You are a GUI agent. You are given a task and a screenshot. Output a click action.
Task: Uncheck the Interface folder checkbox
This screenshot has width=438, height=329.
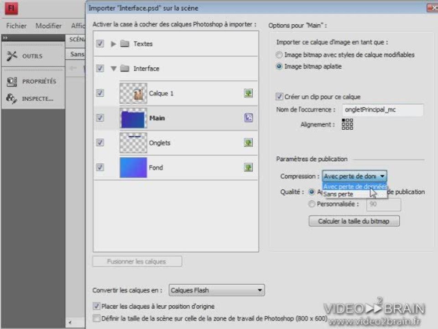click(x=100, y=68)
